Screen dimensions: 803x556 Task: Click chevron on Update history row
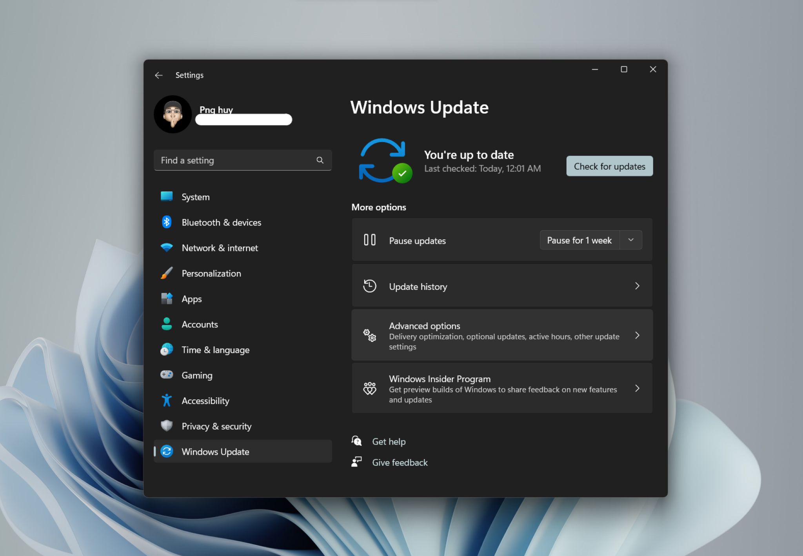[637, 286]
